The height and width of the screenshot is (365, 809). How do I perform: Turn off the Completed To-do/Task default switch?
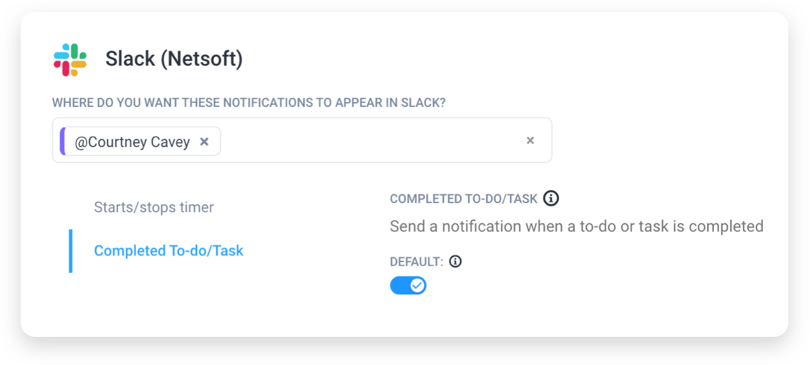pos(408,285)
